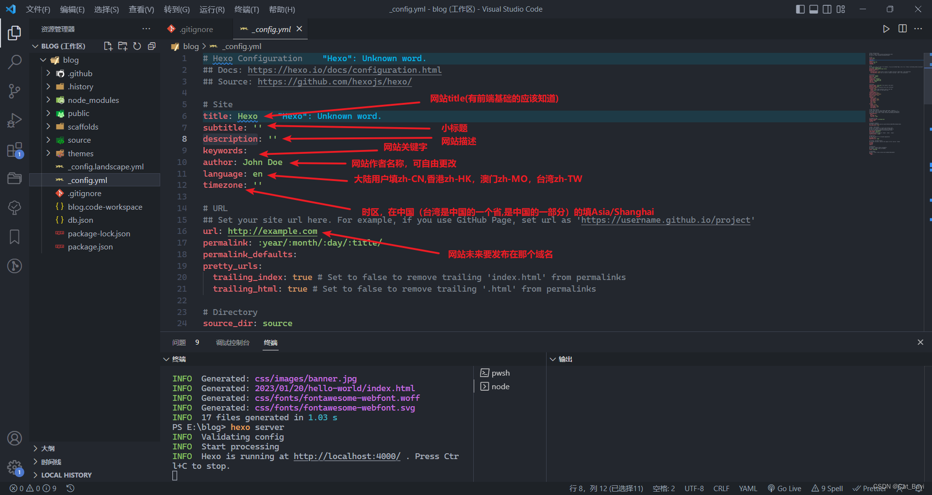932x495 pixels.
Task: Open the hexo.io docs configuration link
Action: pyautogui.click(x=344, y=70)
